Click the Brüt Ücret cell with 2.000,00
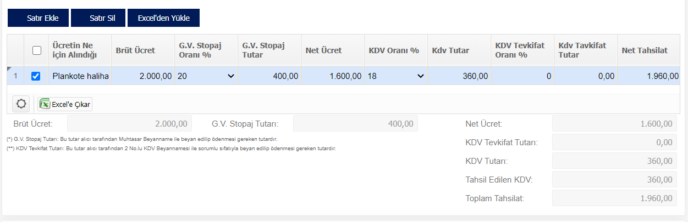 tap(143, 76)
